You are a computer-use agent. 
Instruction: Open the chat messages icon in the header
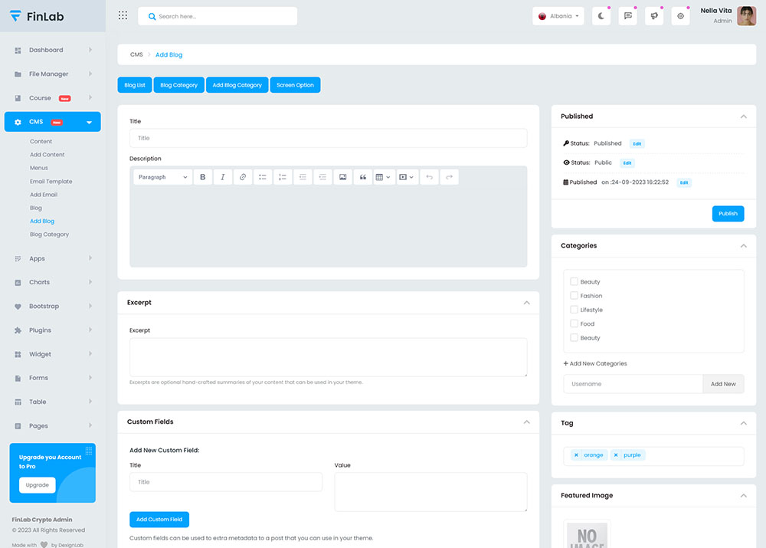point(628,16)
